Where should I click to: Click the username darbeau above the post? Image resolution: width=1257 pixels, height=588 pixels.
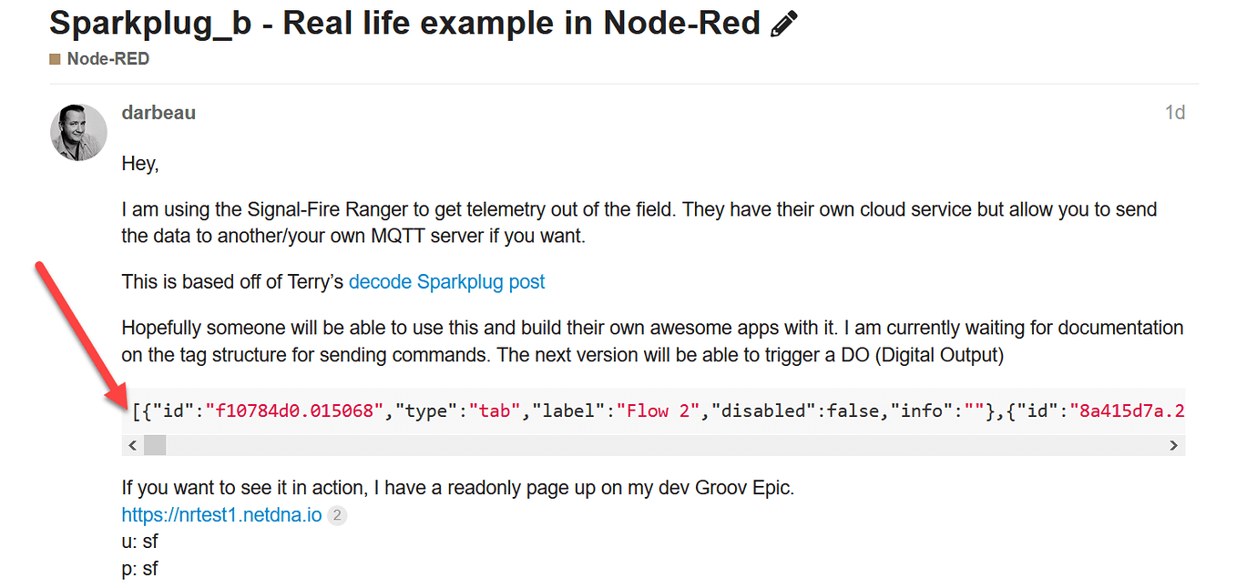[x=158, y=112]
